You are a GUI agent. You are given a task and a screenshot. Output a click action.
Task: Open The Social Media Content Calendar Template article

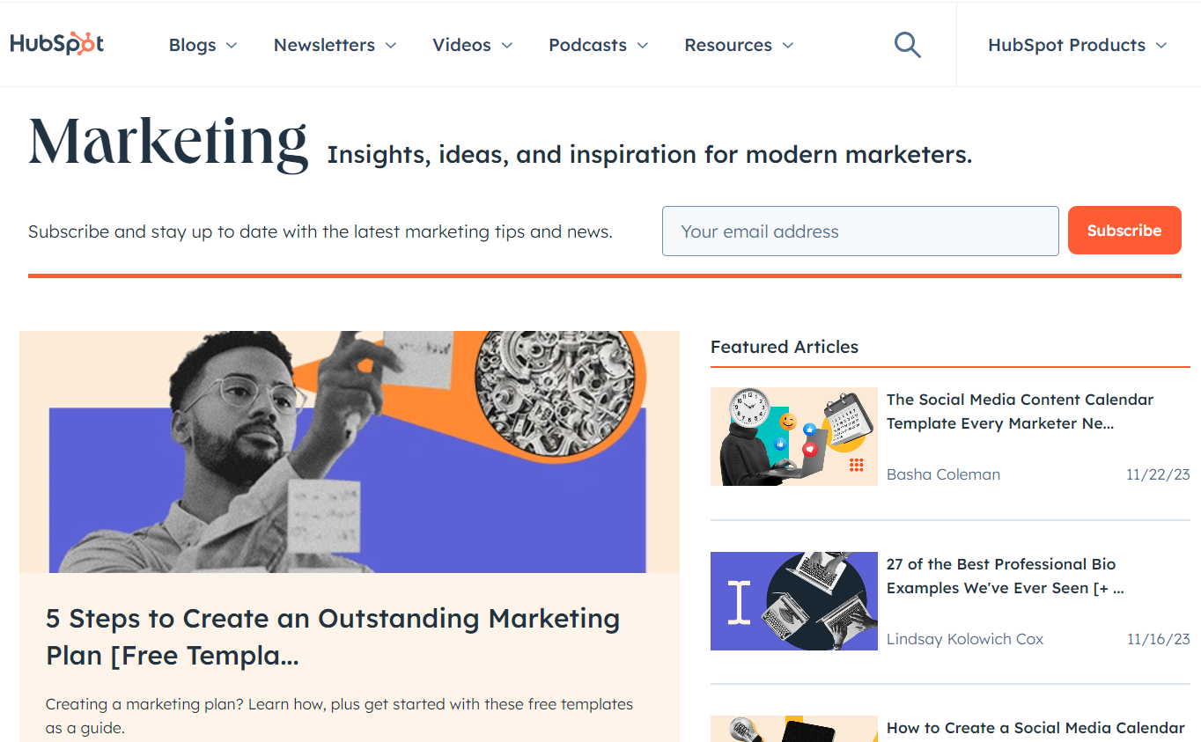[x=1019, y=411]
